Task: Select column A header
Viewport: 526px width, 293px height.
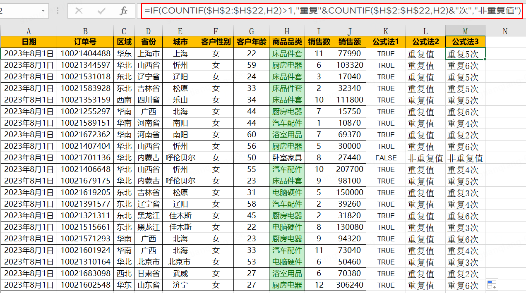Action: [x=29, y=31]
